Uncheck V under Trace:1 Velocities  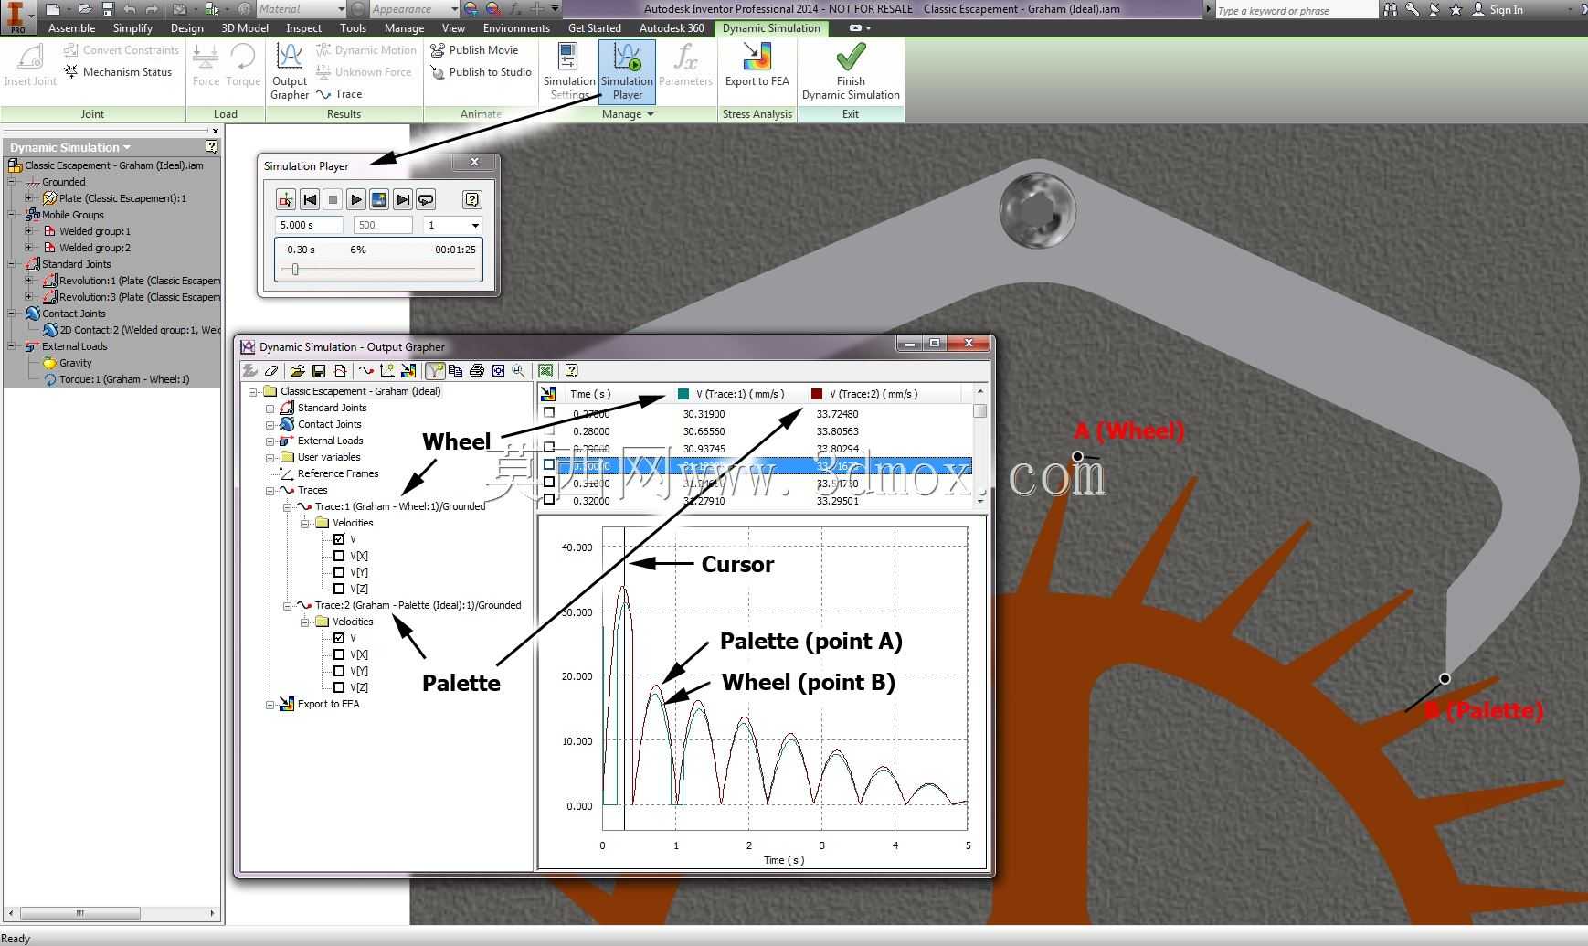tap(339, 539)
